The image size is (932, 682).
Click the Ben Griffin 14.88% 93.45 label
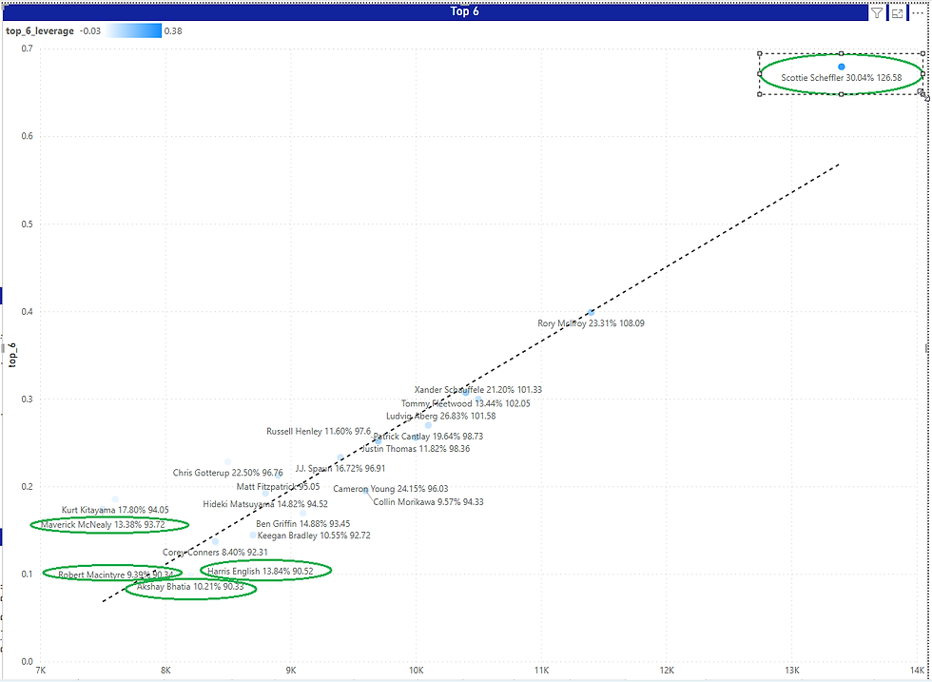[x=303, y=524]
